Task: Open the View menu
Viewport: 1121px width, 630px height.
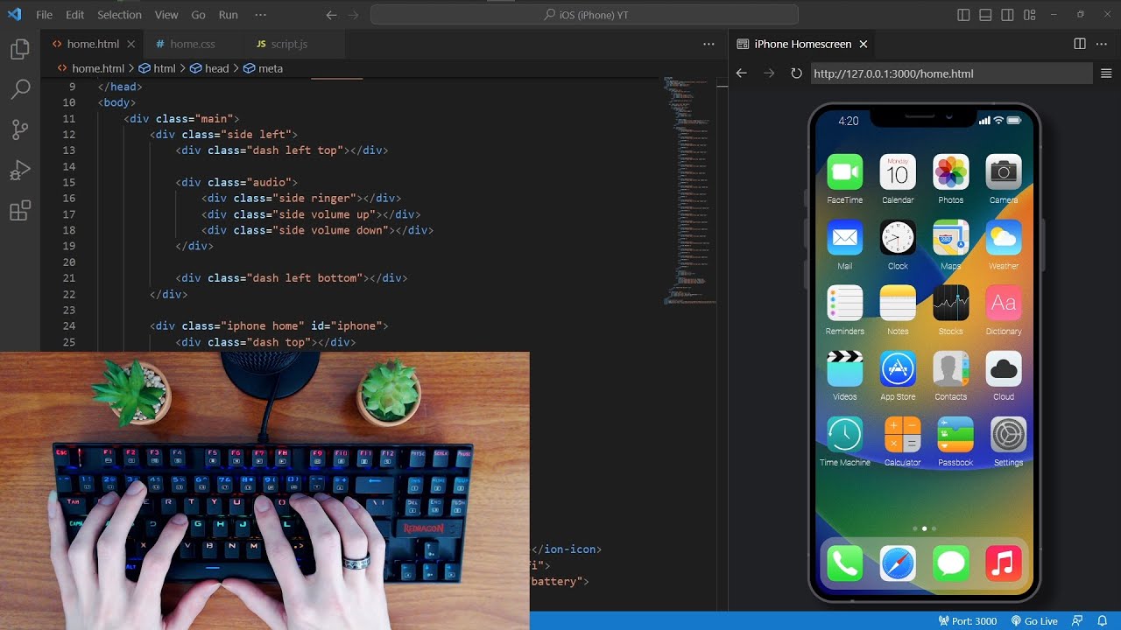Action: [166, 15]
